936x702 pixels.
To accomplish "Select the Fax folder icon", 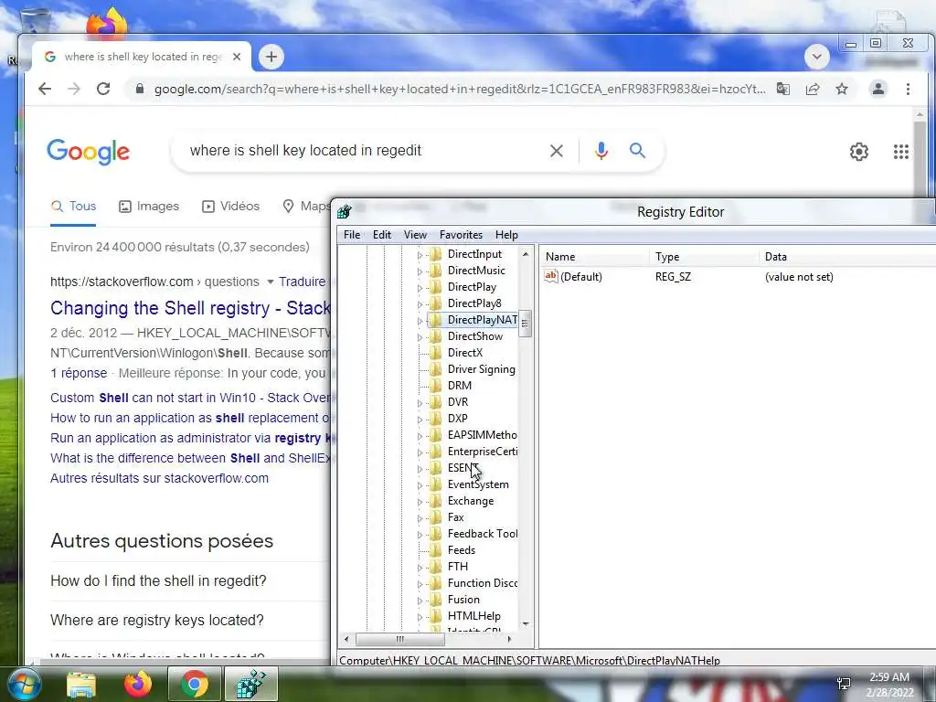I will point(436,517).
